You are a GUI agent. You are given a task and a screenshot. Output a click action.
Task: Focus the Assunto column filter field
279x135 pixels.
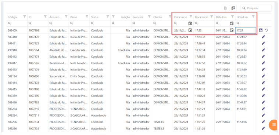pyautogui.click(x=58, y=23)
